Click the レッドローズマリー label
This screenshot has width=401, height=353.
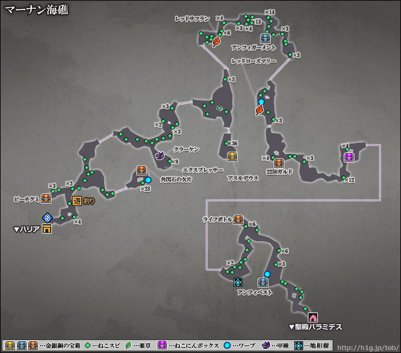tap(254, 61)
